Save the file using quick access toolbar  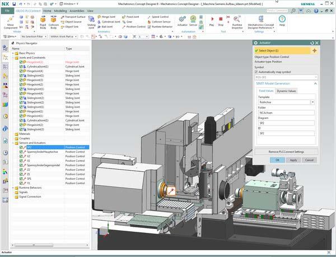point(14,4)
